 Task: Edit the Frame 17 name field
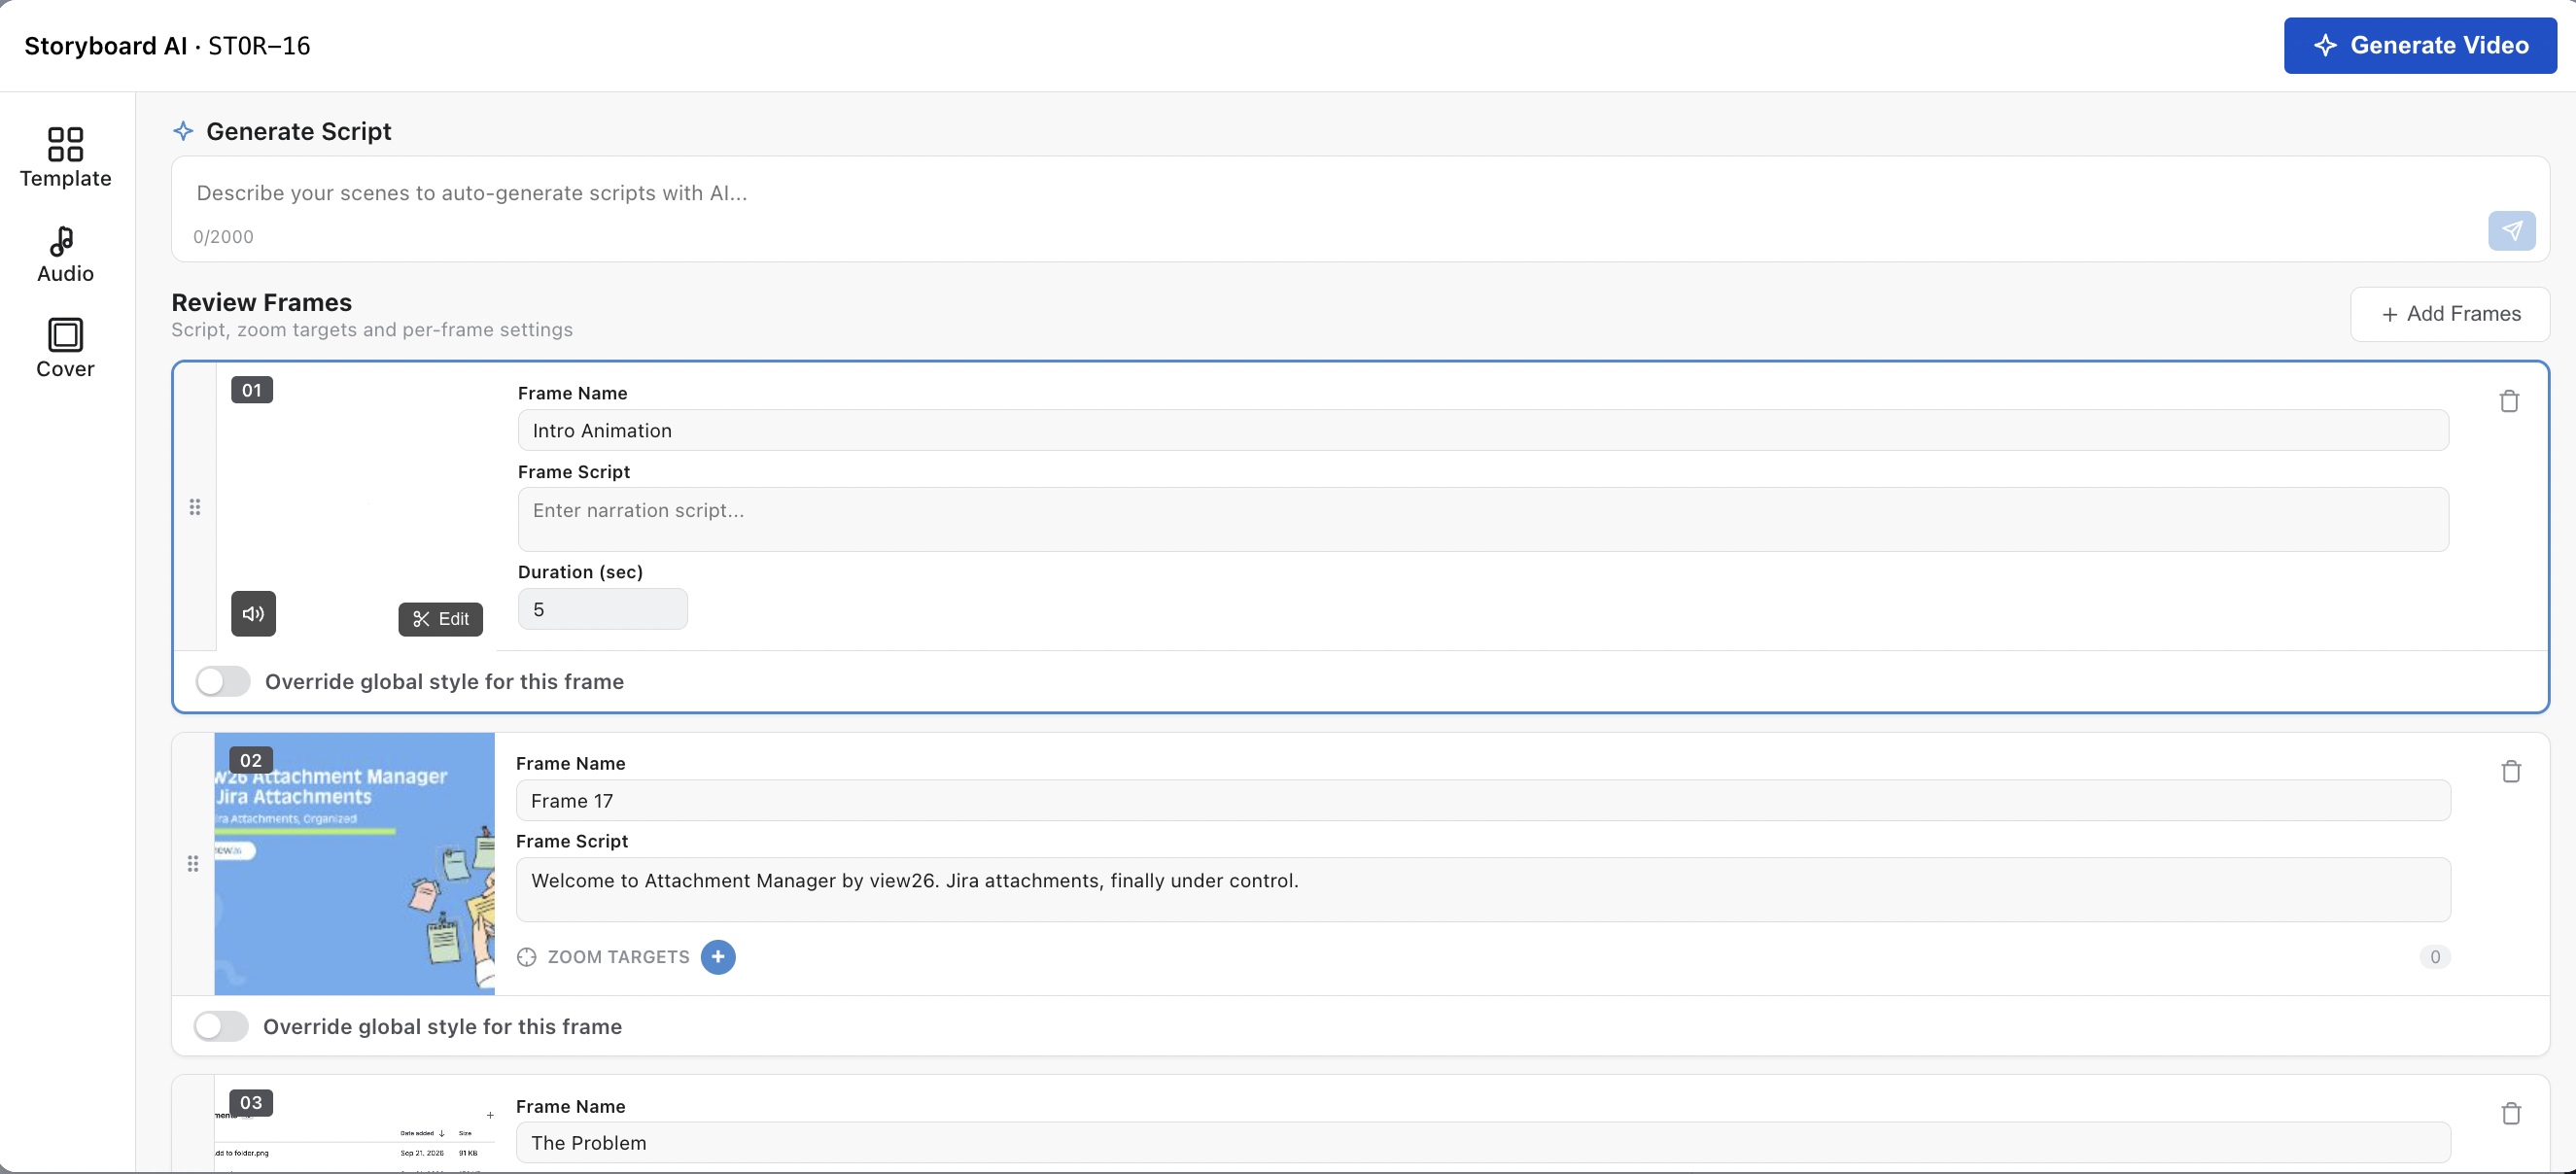(1483, 800)
